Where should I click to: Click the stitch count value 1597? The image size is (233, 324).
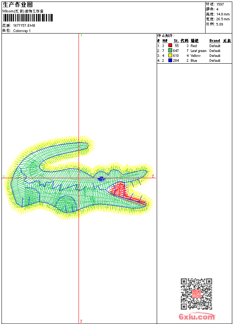click(220, 5)
